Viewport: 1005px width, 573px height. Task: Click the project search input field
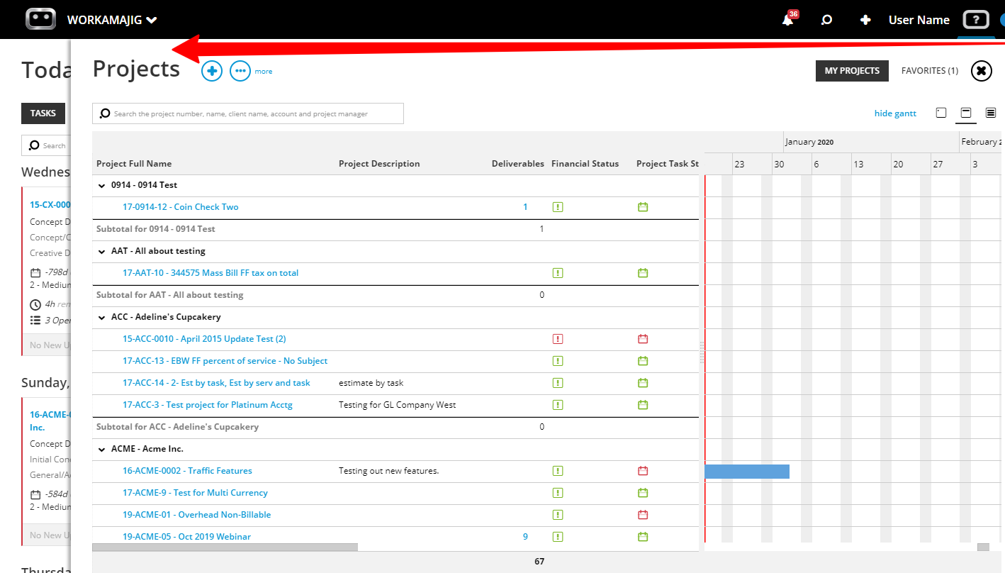[x=248, y=113]
